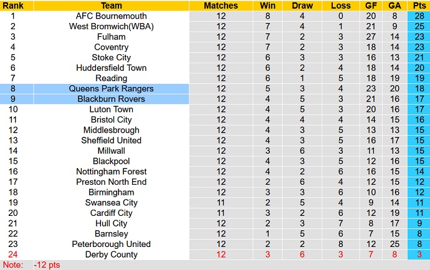Click Bournemouth's 28 points cell
This screenshot has height=270, width=430.
click(x=418, y=16)
